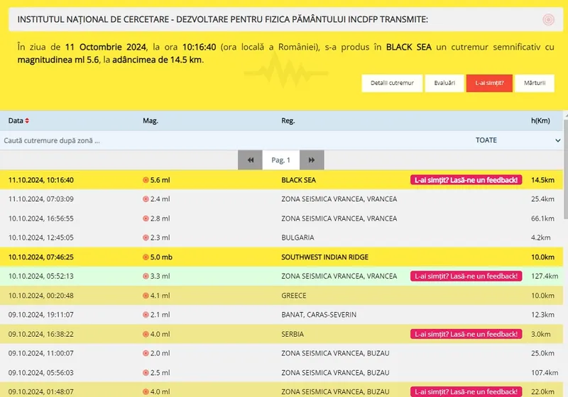Open the Evaluări button

pyautogui.click(x=444, y=83)
